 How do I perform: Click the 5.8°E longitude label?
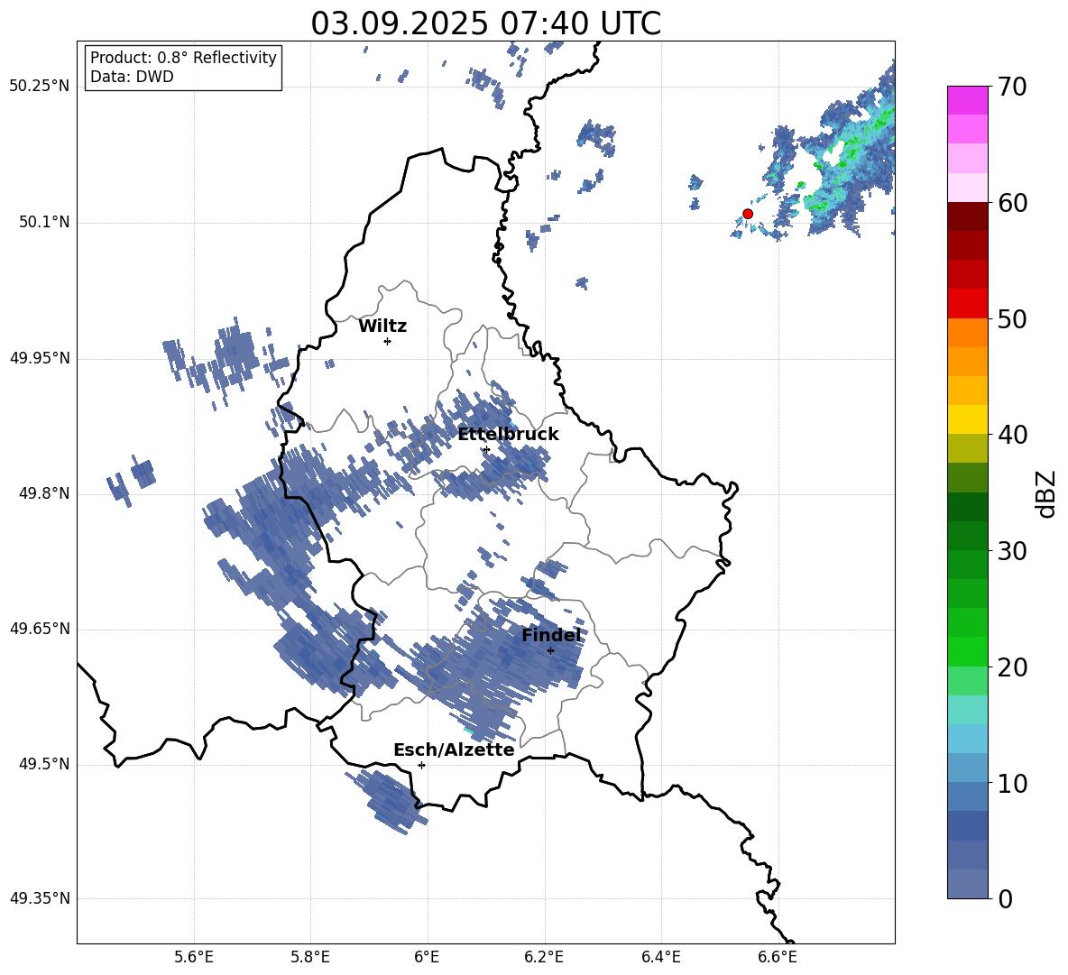310,957
